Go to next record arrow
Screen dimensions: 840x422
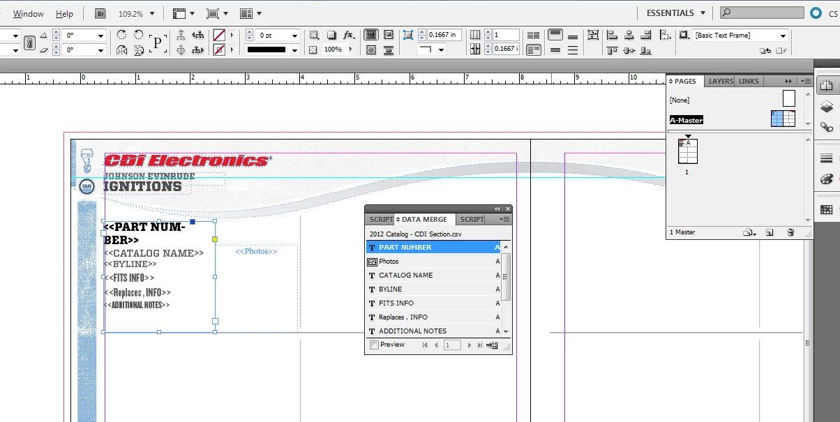tap(470, 345)
